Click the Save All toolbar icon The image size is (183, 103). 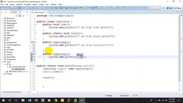[x=15, y=8]
